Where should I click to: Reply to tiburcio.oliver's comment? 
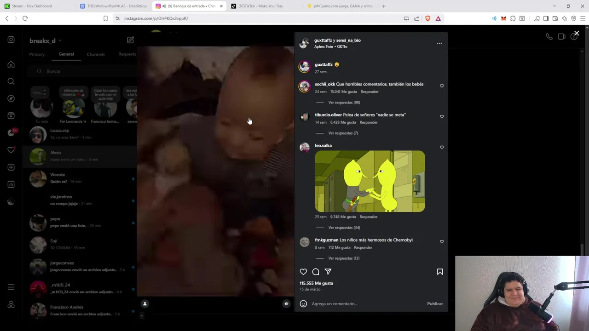click(369, 122)
